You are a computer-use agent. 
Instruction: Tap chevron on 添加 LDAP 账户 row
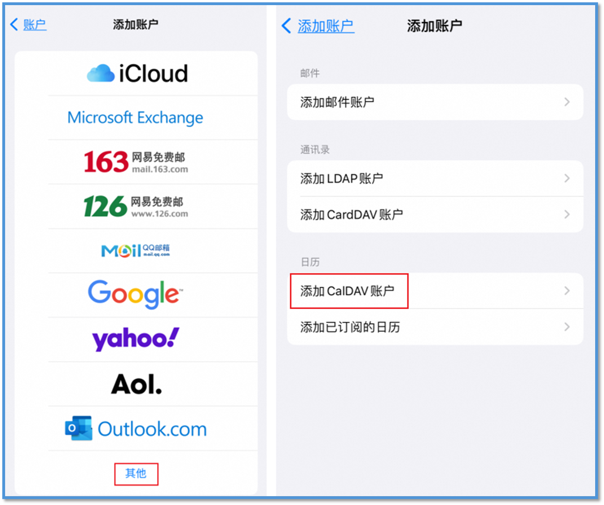pyautogui.click(x=567, y=179)
